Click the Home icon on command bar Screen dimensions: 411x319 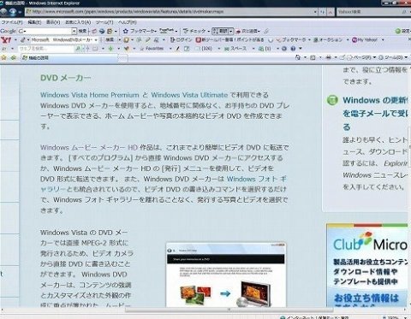click(x=298, y=57)
